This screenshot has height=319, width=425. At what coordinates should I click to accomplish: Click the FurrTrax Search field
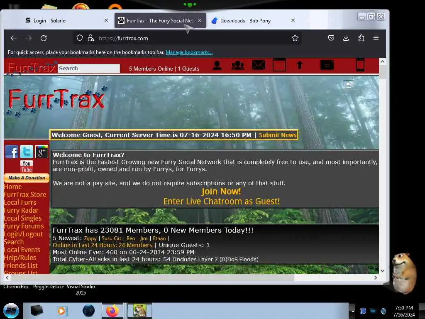pos(89,69)
